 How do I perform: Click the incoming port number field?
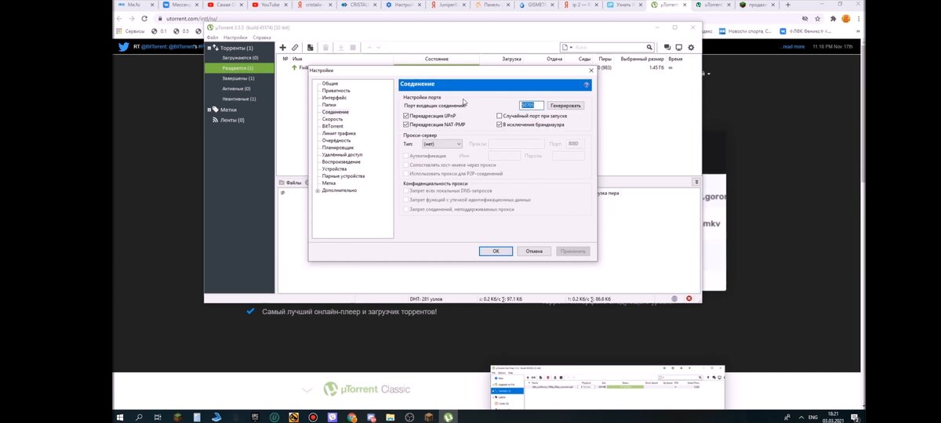pos(532,105)
